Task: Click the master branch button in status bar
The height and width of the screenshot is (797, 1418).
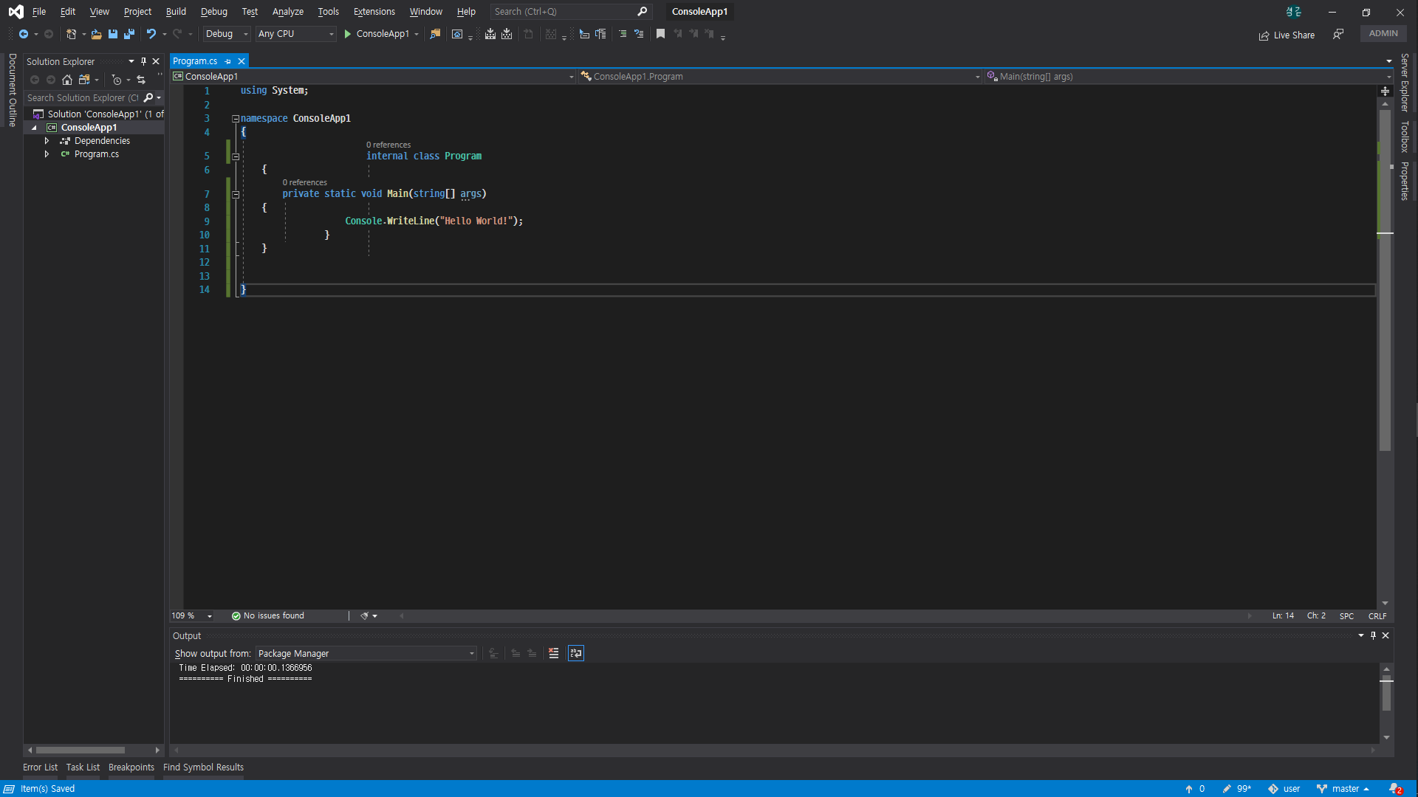Action: (x=1343, y=789)
